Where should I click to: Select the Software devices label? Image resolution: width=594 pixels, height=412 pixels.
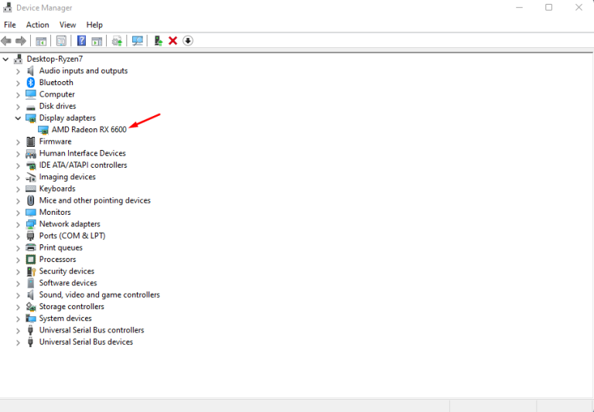tap(68, 283)
